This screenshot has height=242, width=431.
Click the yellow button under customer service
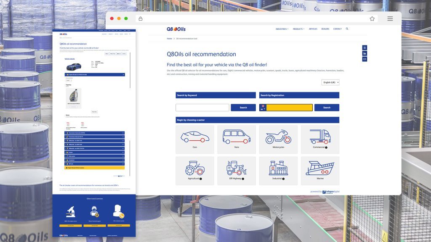click(x=119, y=226)
